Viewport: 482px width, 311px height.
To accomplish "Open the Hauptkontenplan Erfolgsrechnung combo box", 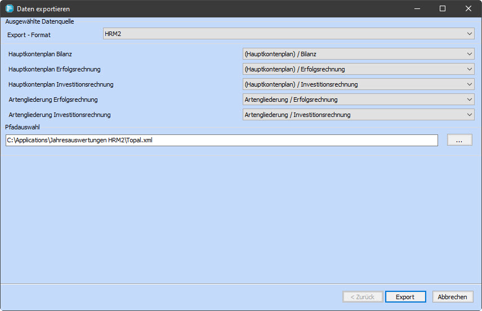I will [358, 69].
